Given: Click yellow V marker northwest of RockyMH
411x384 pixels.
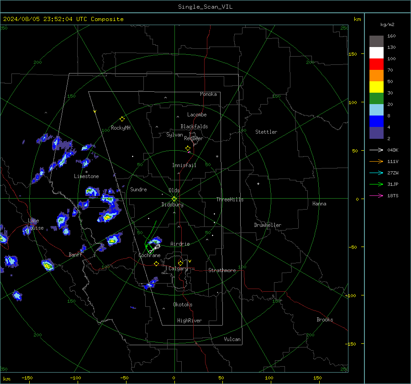Looking at the screenshot, I should pos(95,111).
